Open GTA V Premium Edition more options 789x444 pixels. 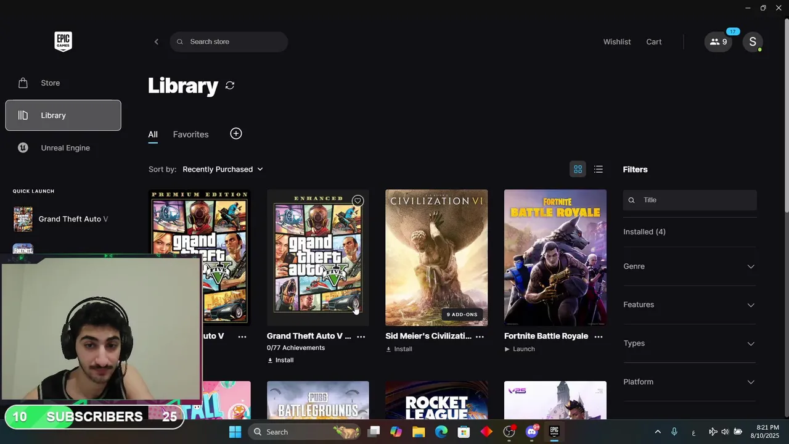click(242, 337)
